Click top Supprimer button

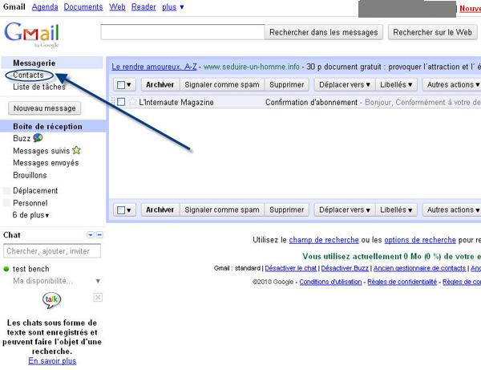coord(287,85)
